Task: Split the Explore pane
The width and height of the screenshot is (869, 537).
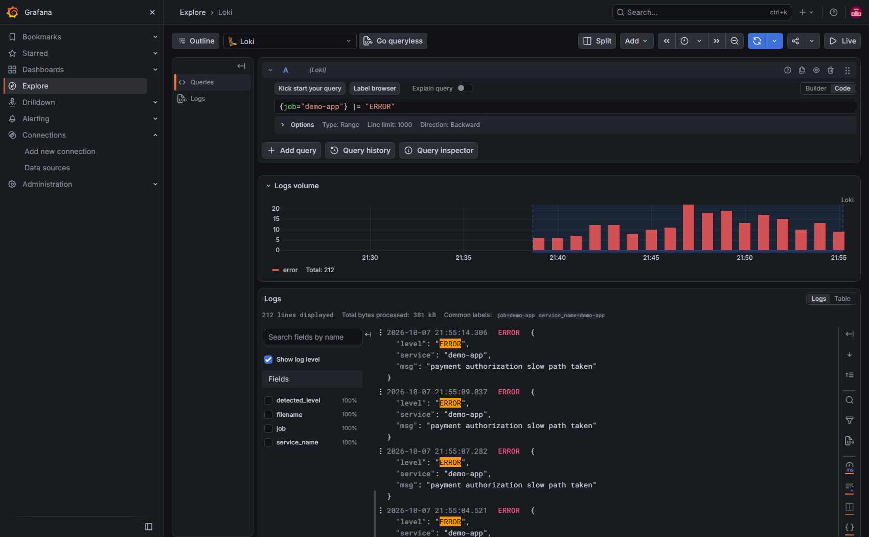Action: [597, 41]
